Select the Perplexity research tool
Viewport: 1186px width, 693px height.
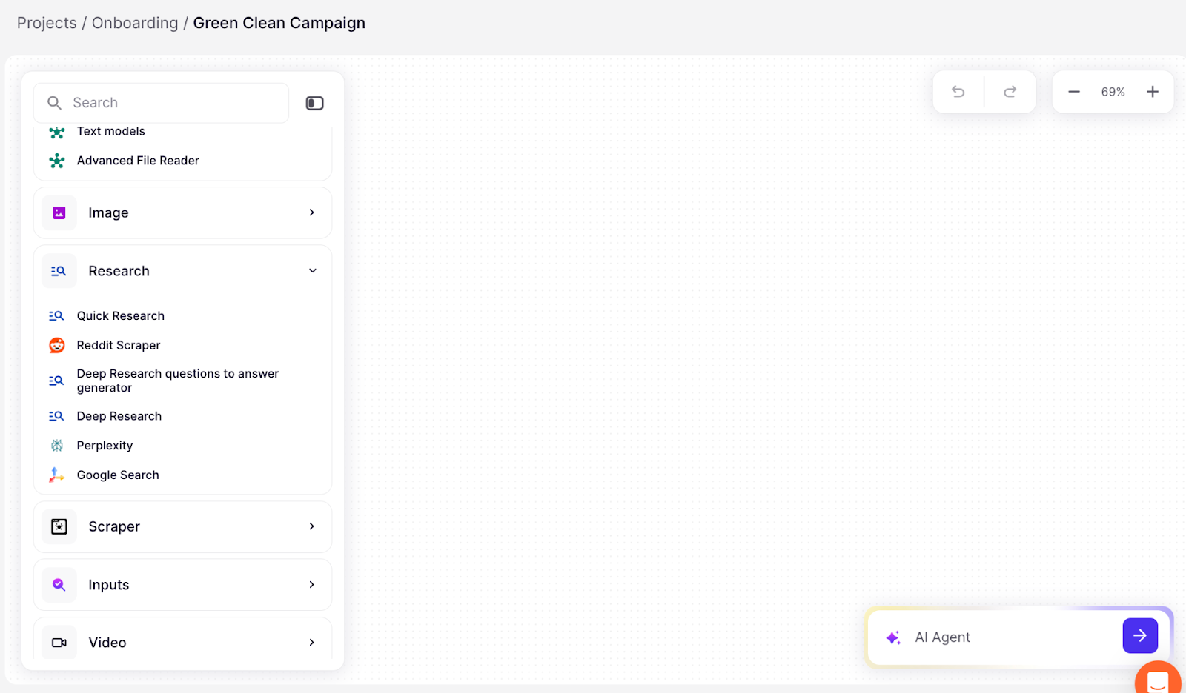[105, 445]
